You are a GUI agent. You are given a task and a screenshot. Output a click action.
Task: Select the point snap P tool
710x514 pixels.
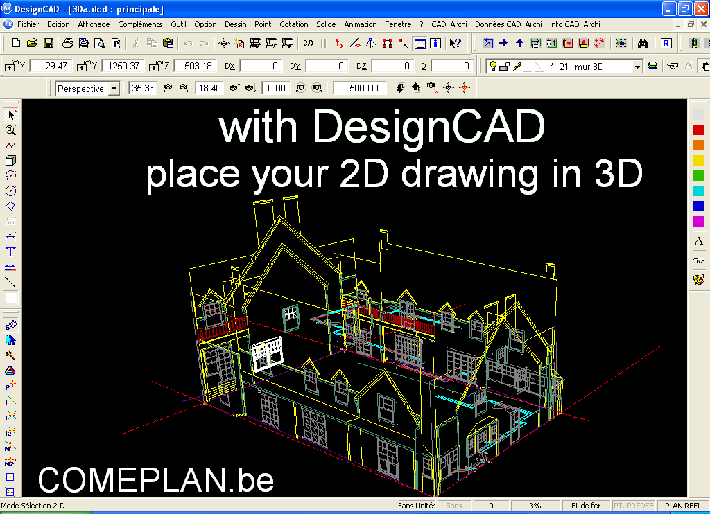(10, 385)
